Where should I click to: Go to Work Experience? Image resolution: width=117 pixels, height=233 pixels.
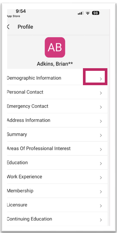tap(57, 177)
